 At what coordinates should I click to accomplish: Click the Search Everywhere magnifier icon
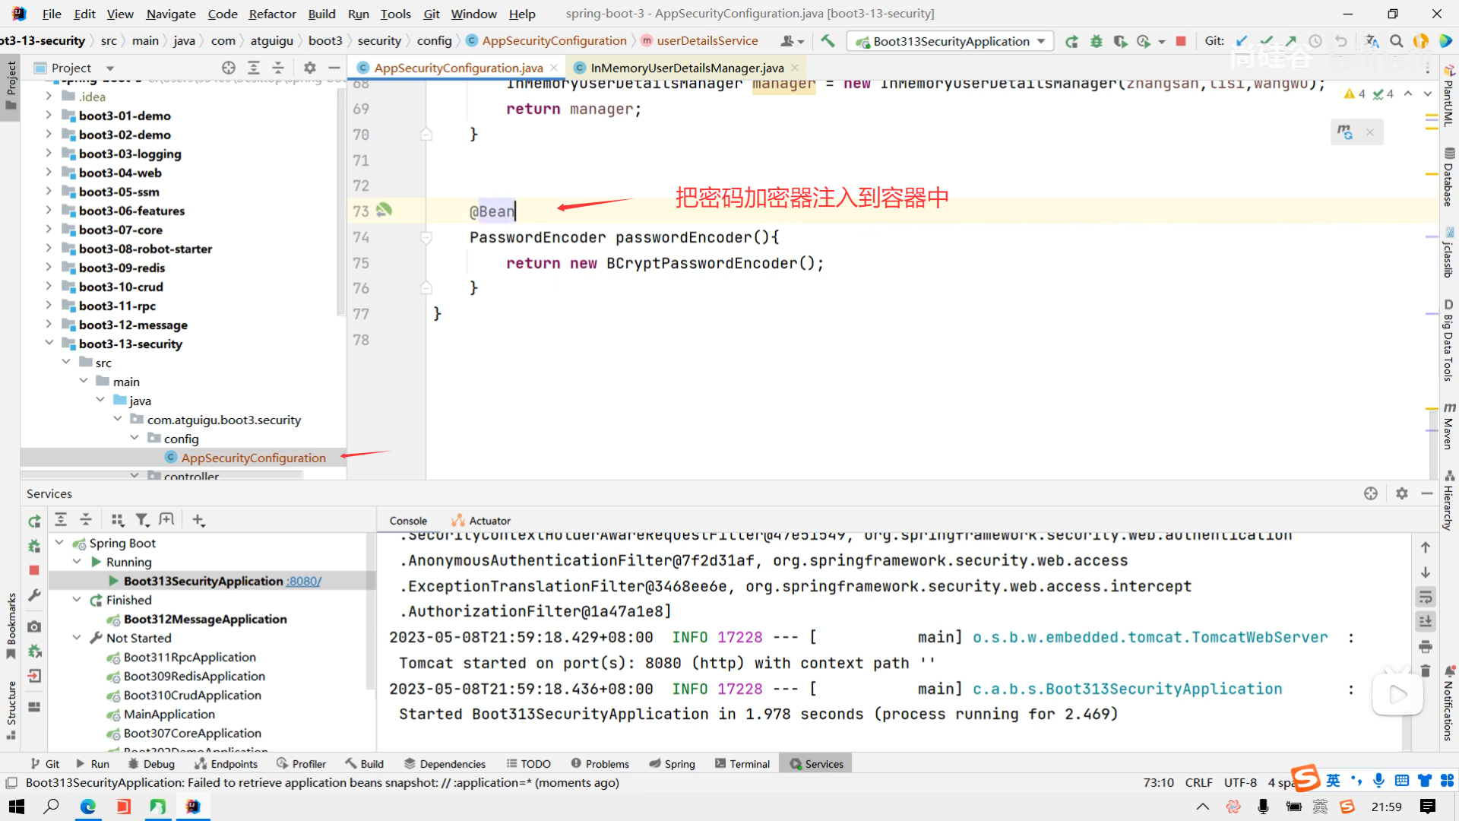point(1396,41)
